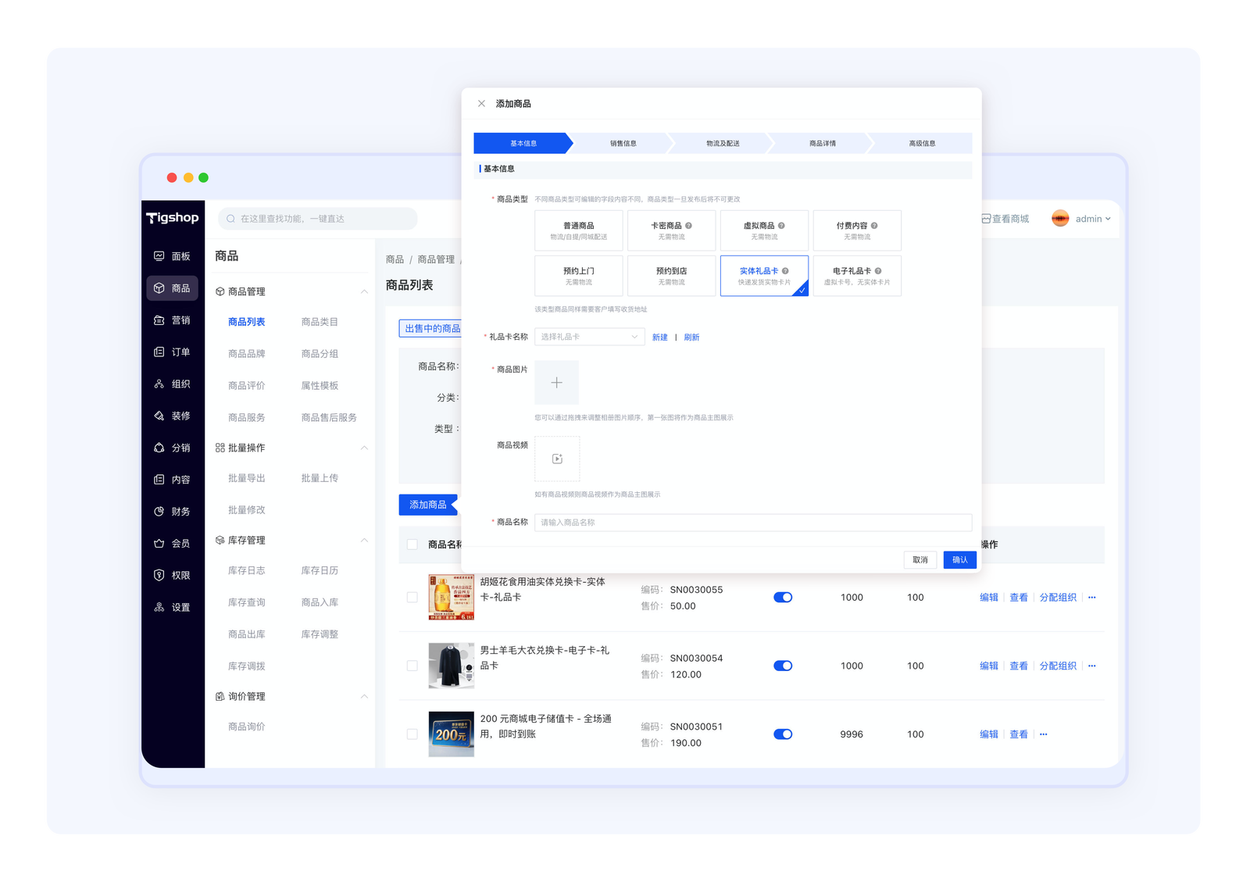
Task: Click the 设置 settings sidebar icon
Action: pos(159,607)
